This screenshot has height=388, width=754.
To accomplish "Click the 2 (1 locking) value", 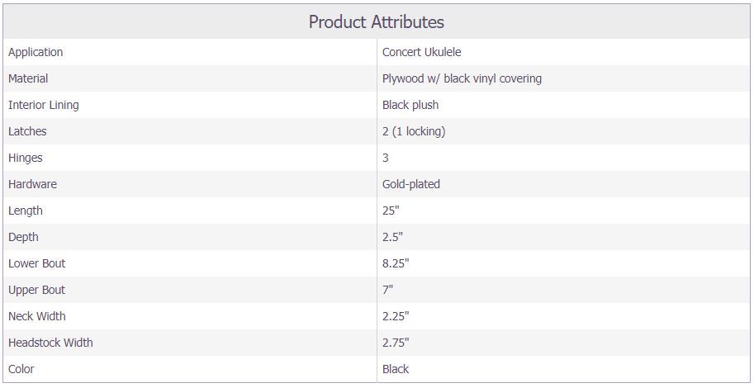I will point(414,131).
